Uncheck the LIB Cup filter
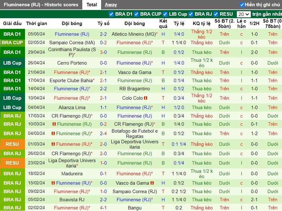The image size is (282, 211). [x=165, y=14]
